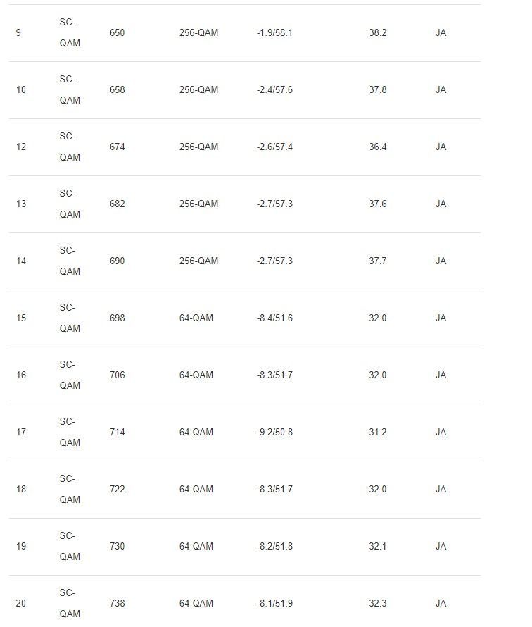The image size is (532, 627).
Task: Select JA status in channel 14 row
Action: [441, 261]
